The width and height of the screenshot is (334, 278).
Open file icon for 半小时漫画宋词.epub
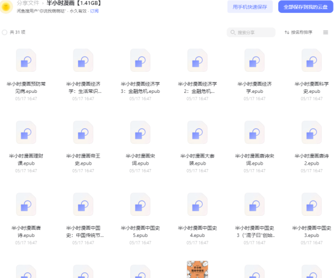coord(140,132)
